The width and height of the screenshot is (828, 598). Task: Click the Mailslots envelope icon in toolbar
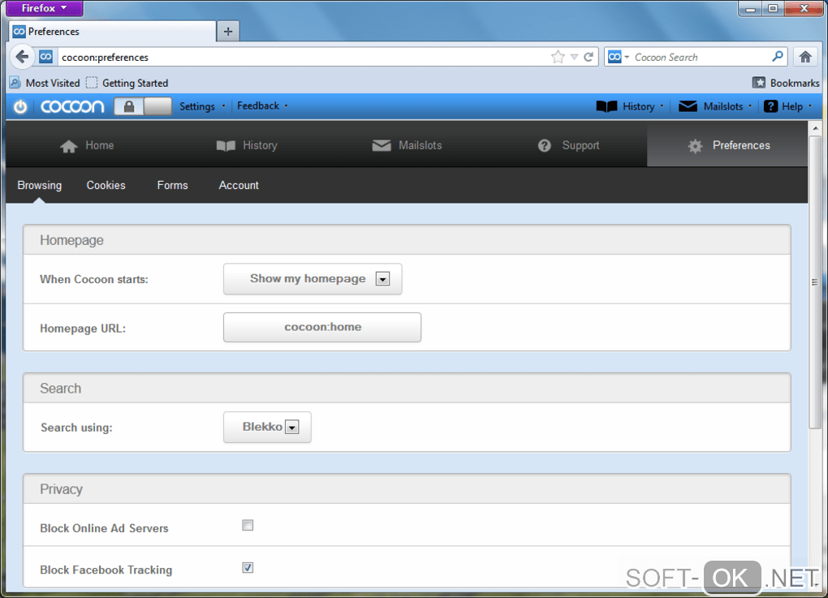click(688, 106)
